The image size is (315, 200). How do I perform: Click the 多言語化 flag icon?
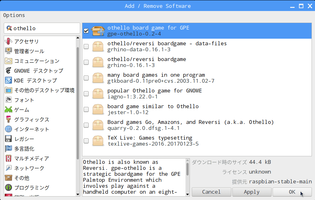tap(8, 148)
